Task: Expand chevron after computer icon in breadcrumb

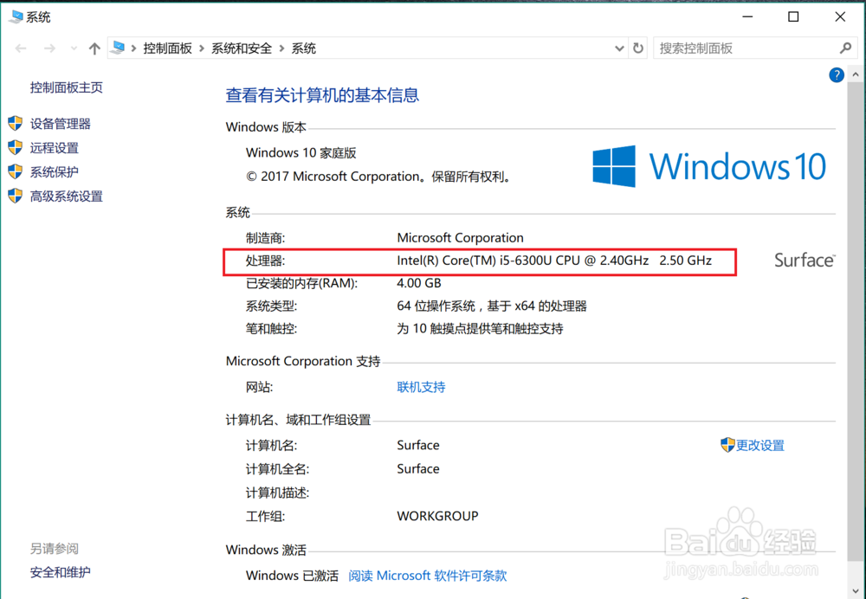Action: [x=133, y=48]
